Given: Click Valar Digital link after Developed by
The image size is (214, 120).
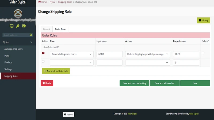Looking at the screenshot, I should tap(194, 114).
